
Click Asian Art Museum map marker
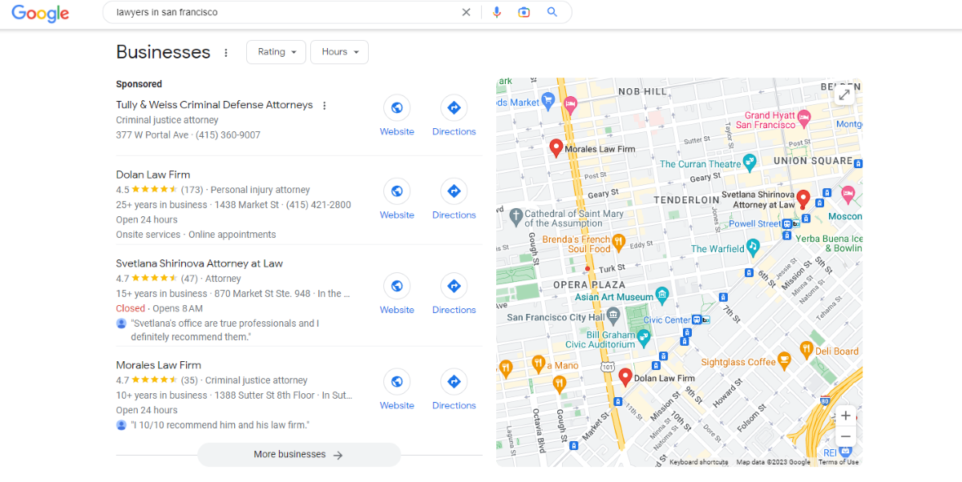(x=662, y=295)
